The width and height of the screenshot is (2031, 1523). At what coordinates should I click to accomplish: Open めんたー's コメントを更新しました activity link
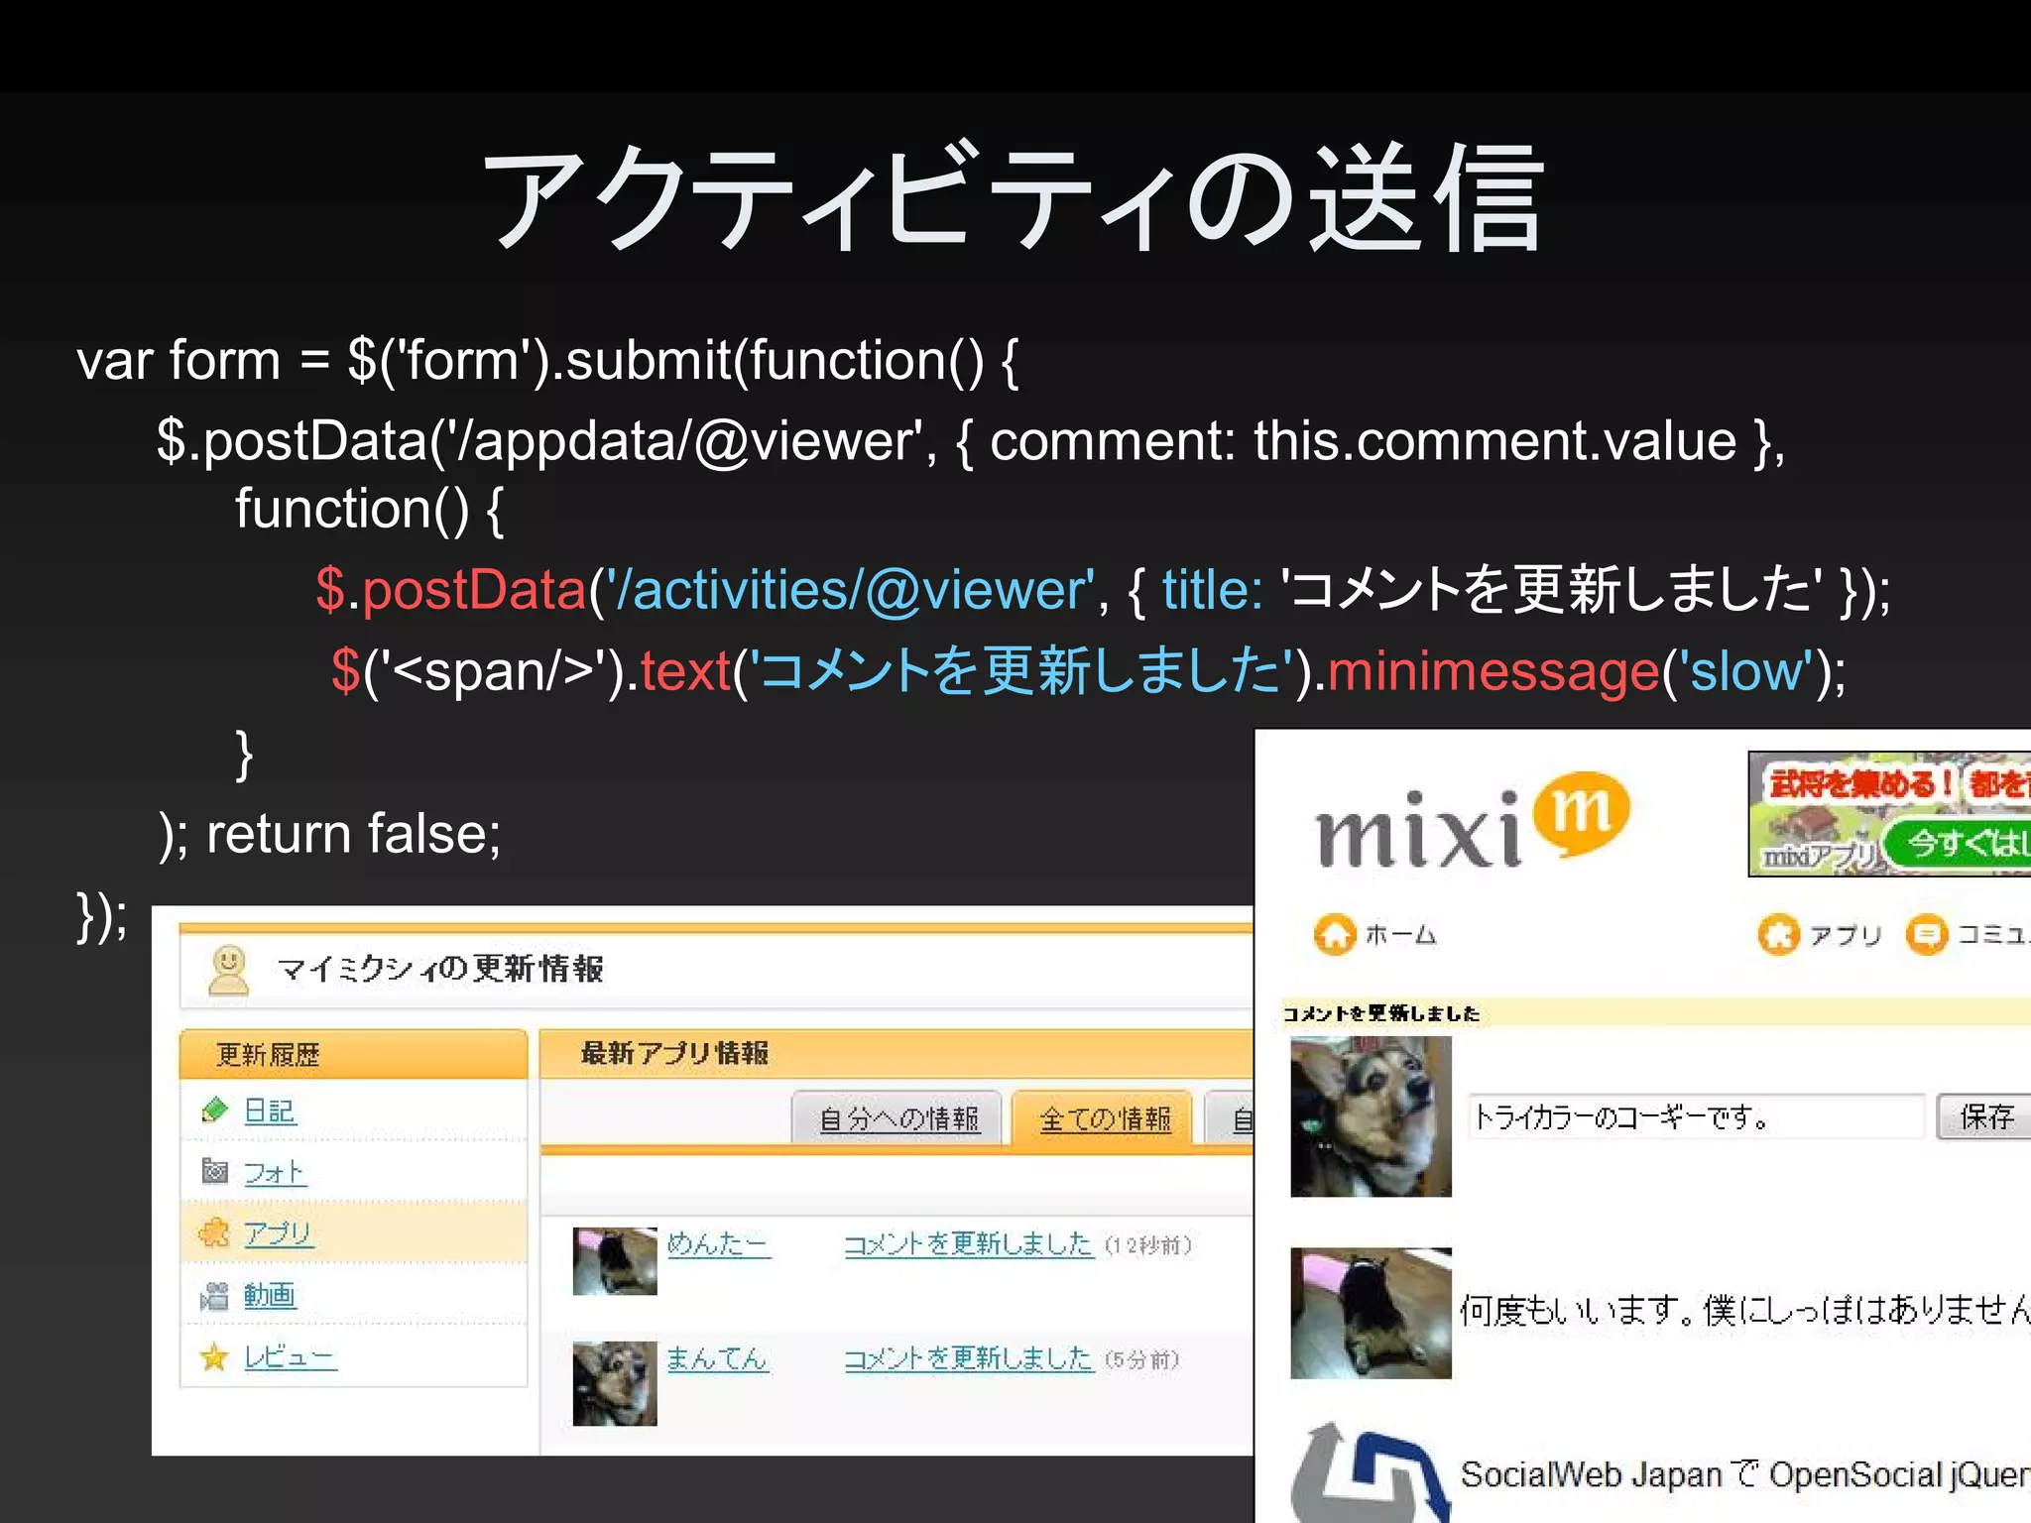968,1244
